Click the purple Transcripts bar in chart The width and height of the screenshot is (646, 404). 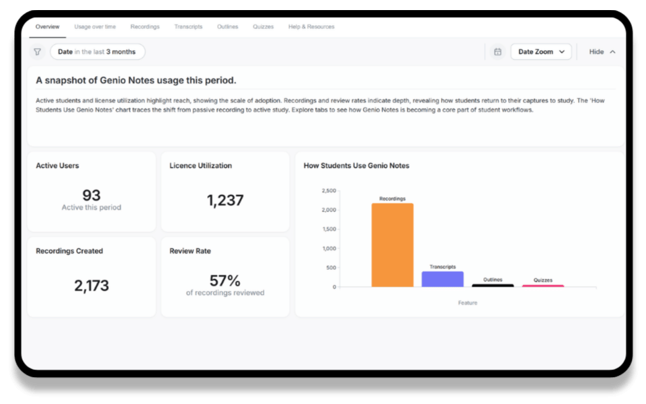pos(442,279)
